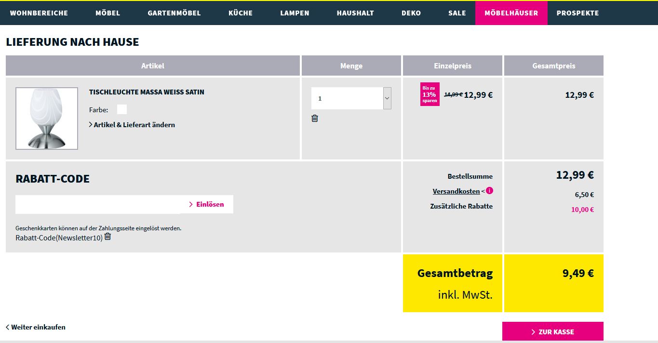Navigate to Gartenmöbel category
Image resolution: width=658 pixels, height=343 pixels.
(x=174, y=13)
